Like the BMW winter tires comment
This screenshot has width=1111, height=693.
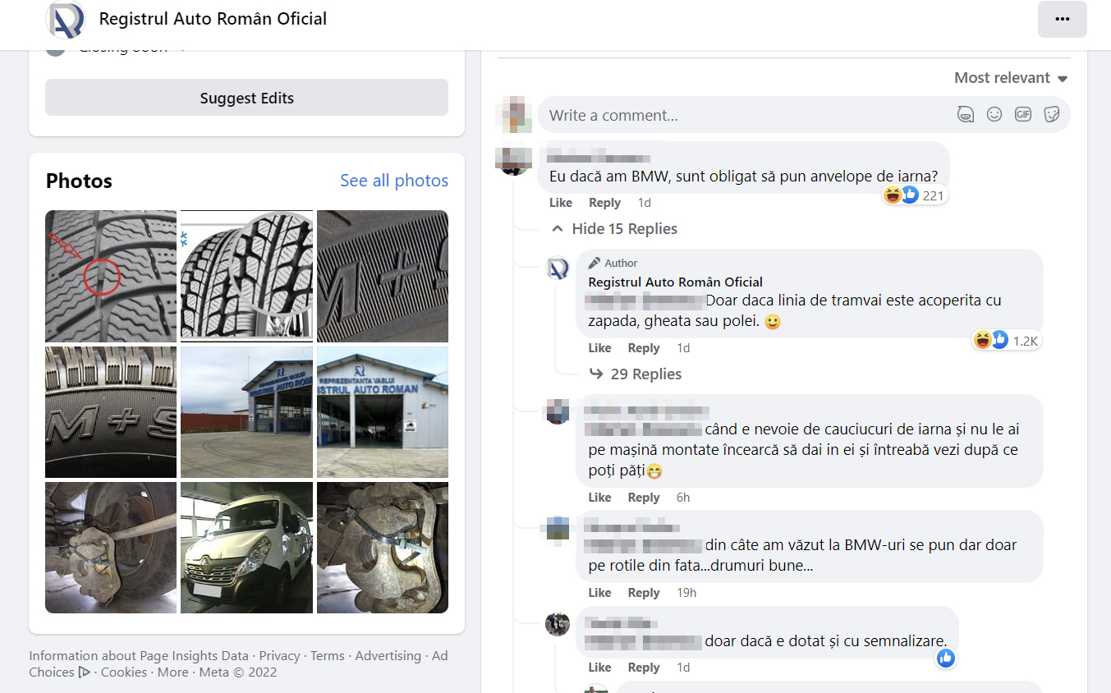point(561,203)
